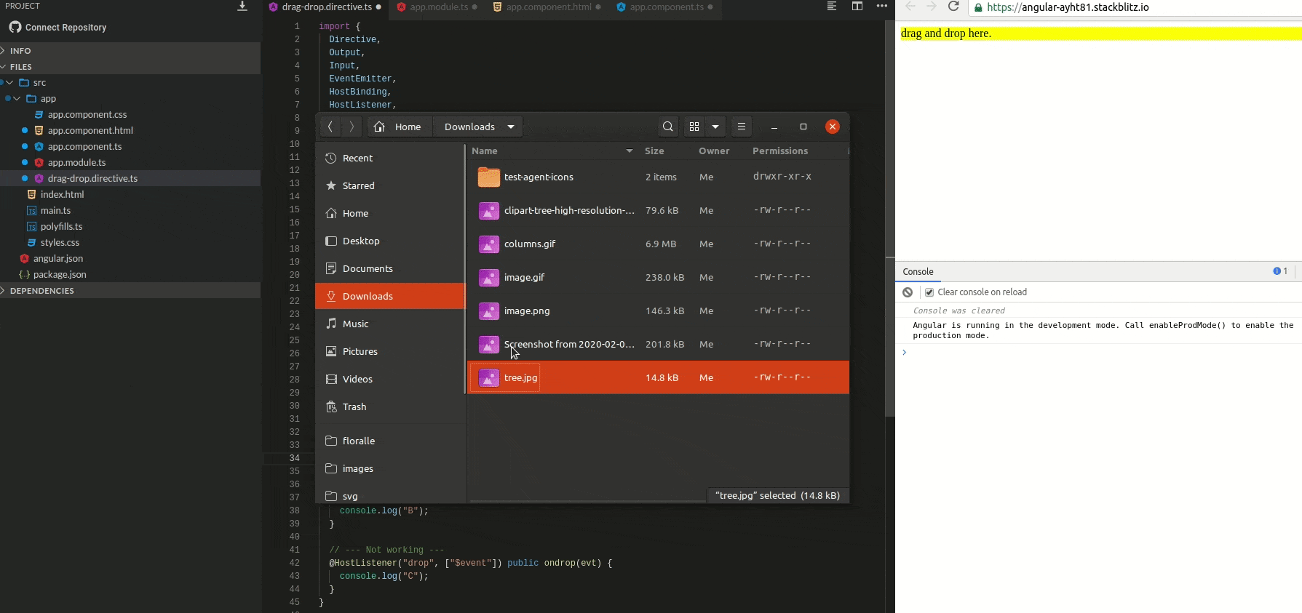Select columns.gif file
Screen dimensions: 1302x613
(x=658, y=244)
